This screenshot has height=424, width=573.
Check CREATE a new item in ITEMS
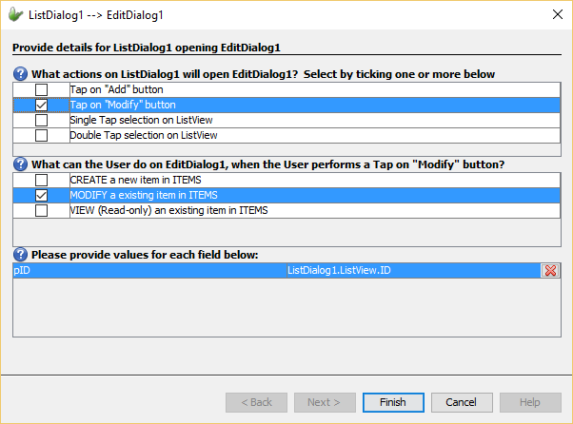point(42,180)
